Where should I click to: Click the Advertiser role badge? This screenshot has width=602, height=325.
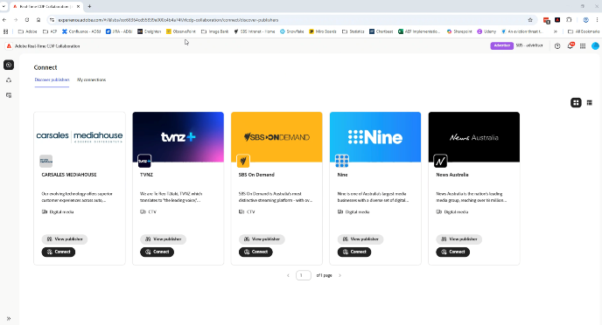coord(501,45)
